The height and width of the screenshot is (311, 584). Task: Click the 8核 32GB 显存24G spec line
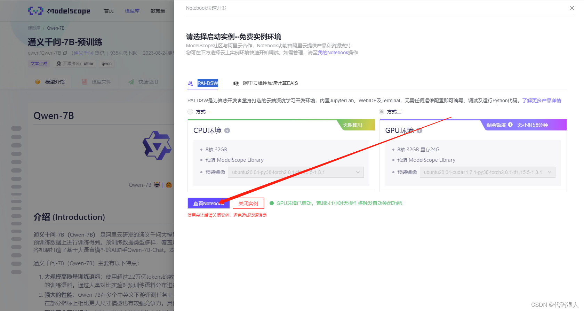pos(418,150)
